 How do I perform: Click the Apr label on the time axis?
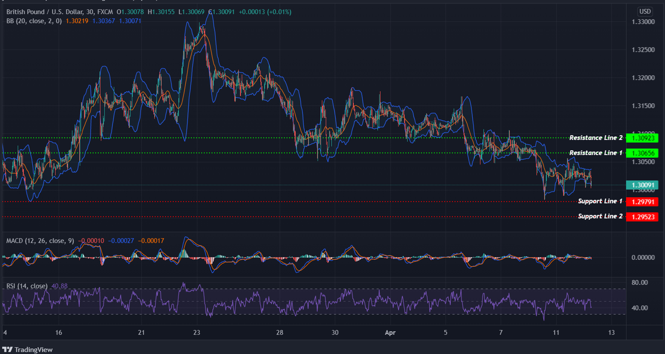tap(390, 333)
